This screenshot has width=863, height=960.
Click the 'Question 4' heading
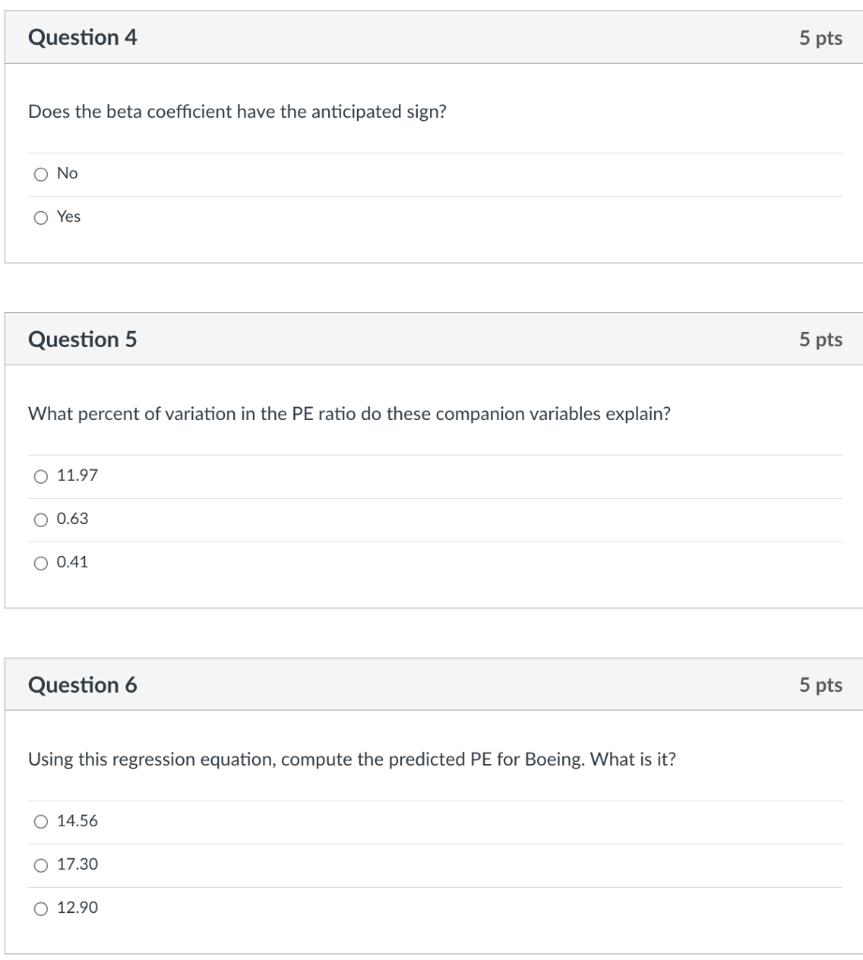[82, 38]
